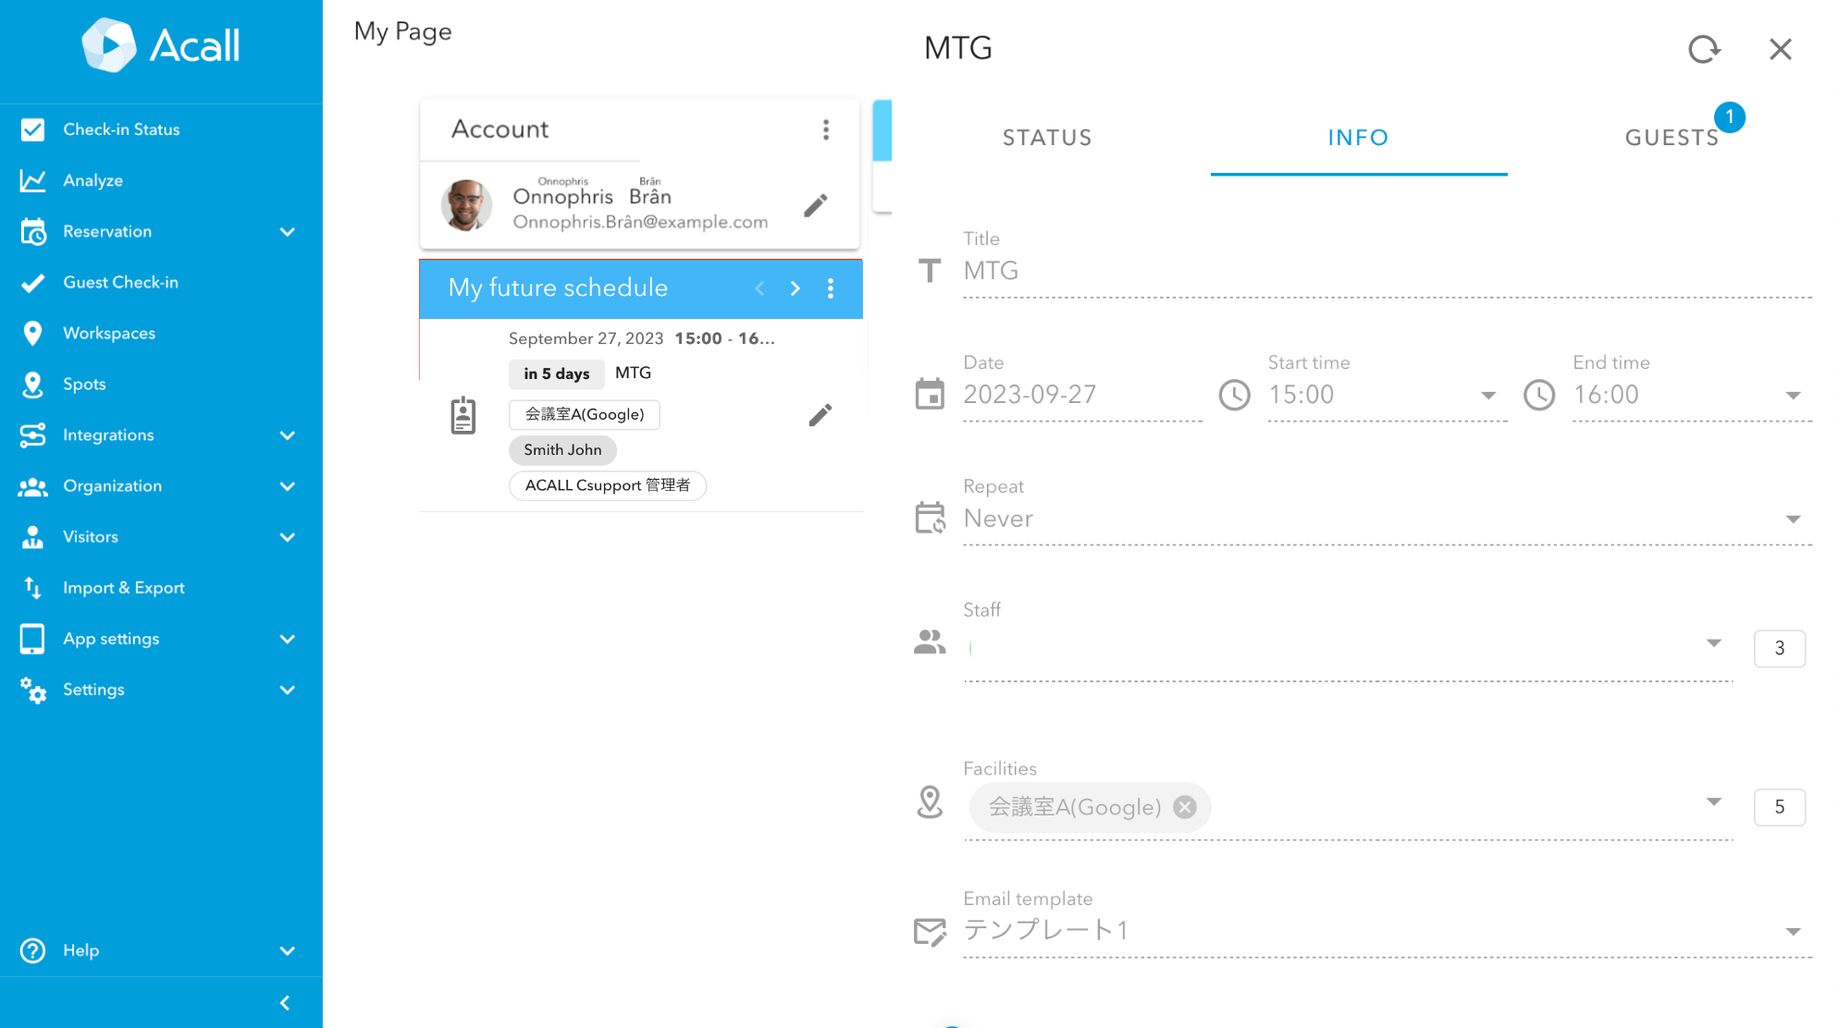This screenshot has height=1028, width=1838.
Task: Expand the Organization submenu chevron
Action: (x=288, y=486)
